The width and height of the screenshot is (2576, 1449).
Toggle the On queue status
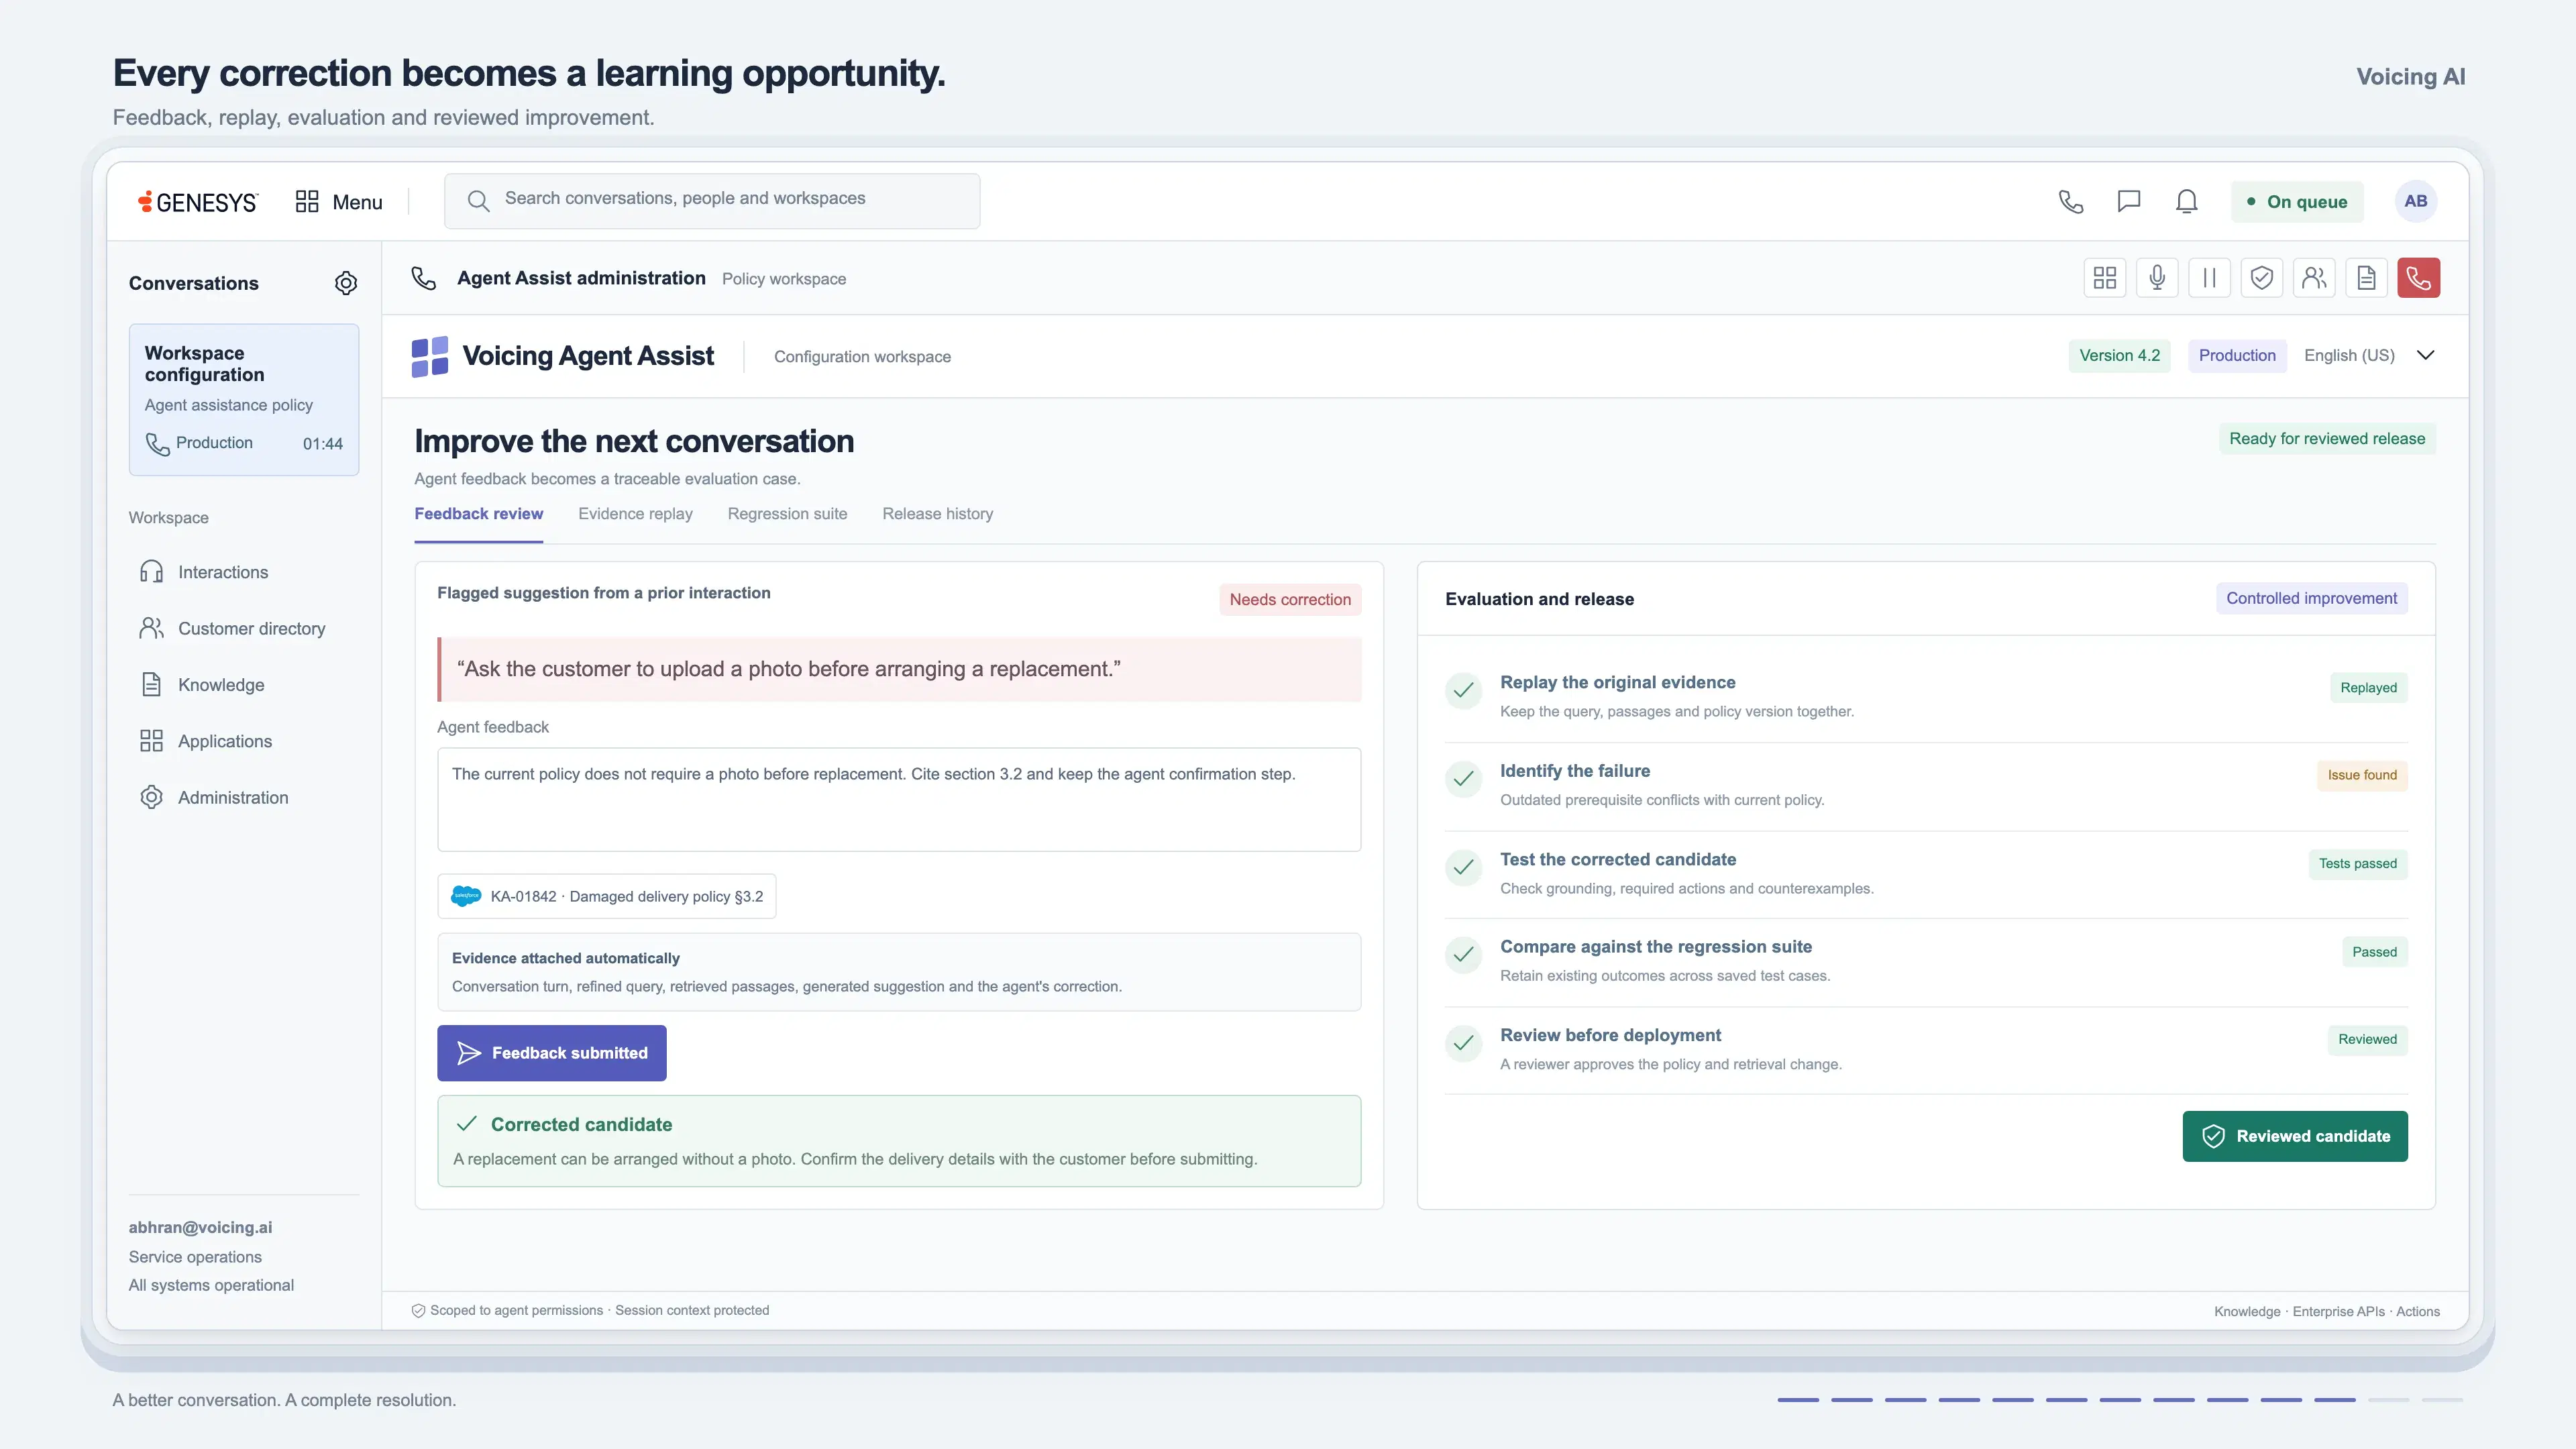pyautogui.click(x=2297, y=202)
